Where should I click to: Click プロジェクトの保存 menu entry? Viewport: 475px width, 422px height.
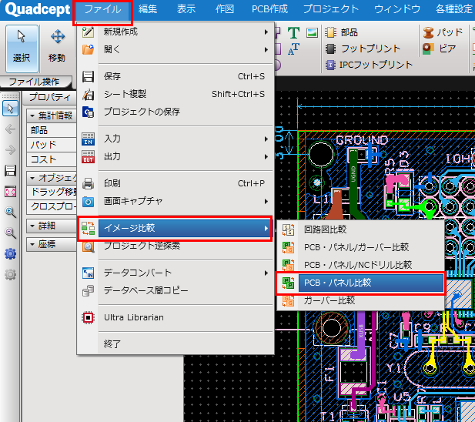click(176, 112)
